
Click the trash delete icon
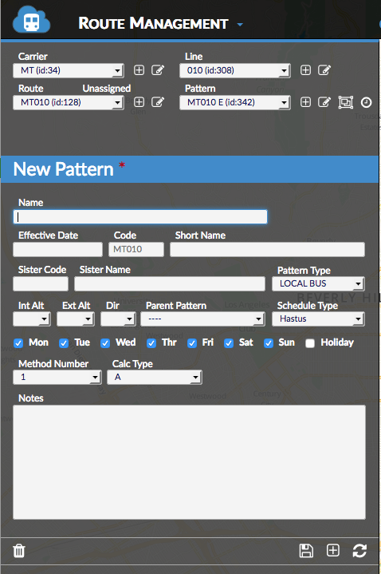pyautogui.click(x=19, y=550)
